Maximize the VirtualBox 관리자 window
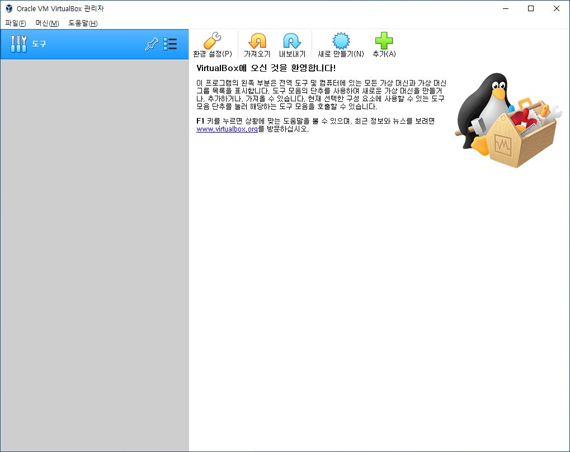The image size is (570, 452). (x=531, y=8)
